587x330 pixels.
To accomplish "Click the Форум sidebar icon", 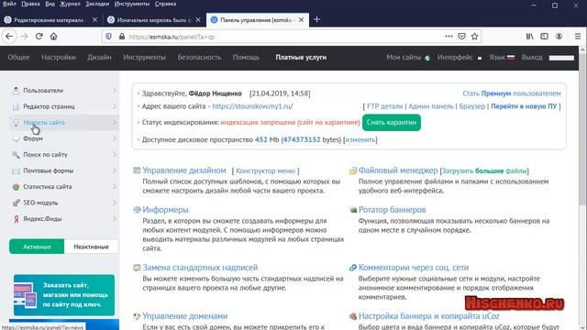I will point(16,138).
